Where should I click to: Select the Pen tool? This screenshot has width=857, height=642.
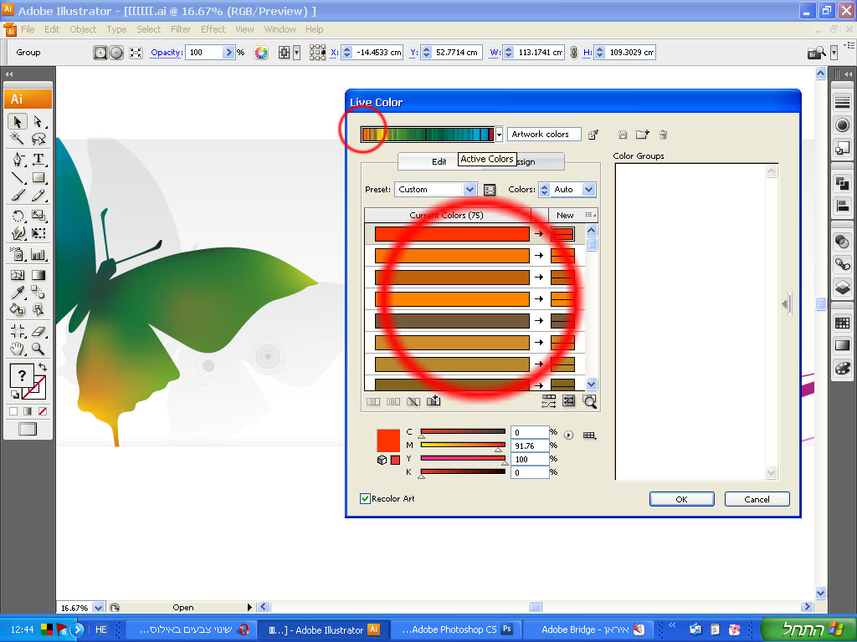click(x=18, y=160)
